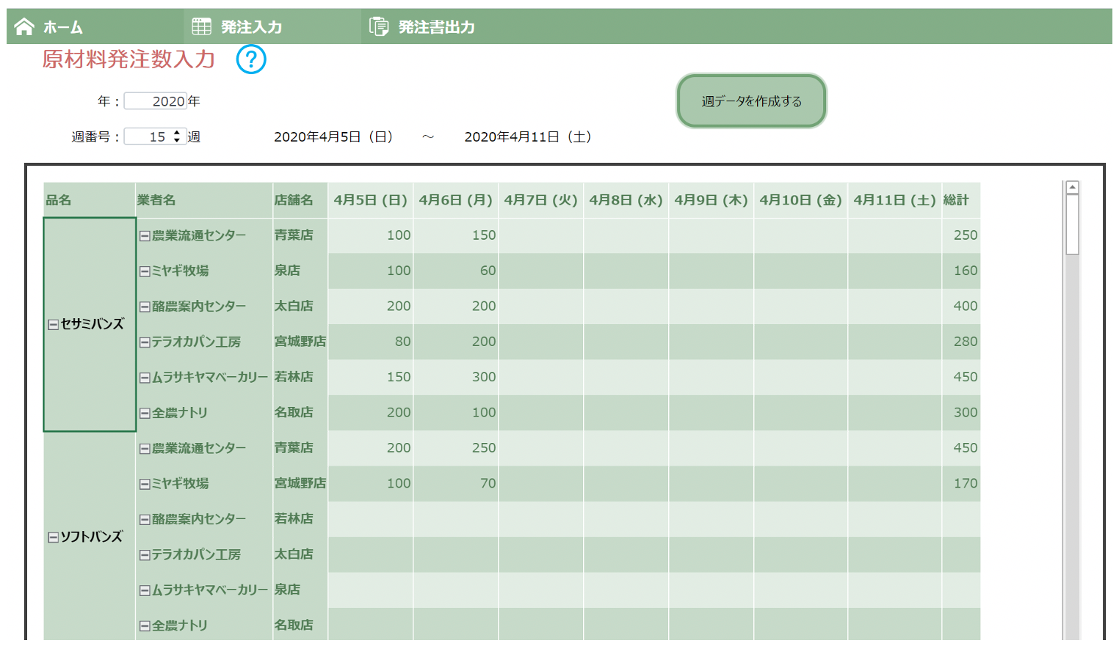Select the 4月5日 cell showing 80
Screen dimensions: 1119x646
tap(370, 342)
